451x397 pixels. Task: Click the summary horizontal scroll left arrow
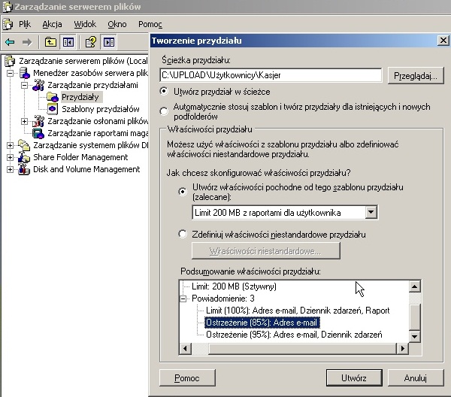pos(185,348)
